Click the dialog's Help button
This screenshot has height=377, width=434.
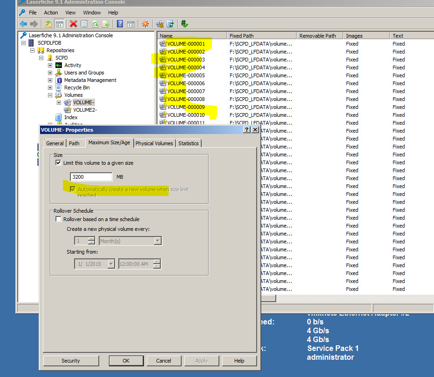point(239,361)
